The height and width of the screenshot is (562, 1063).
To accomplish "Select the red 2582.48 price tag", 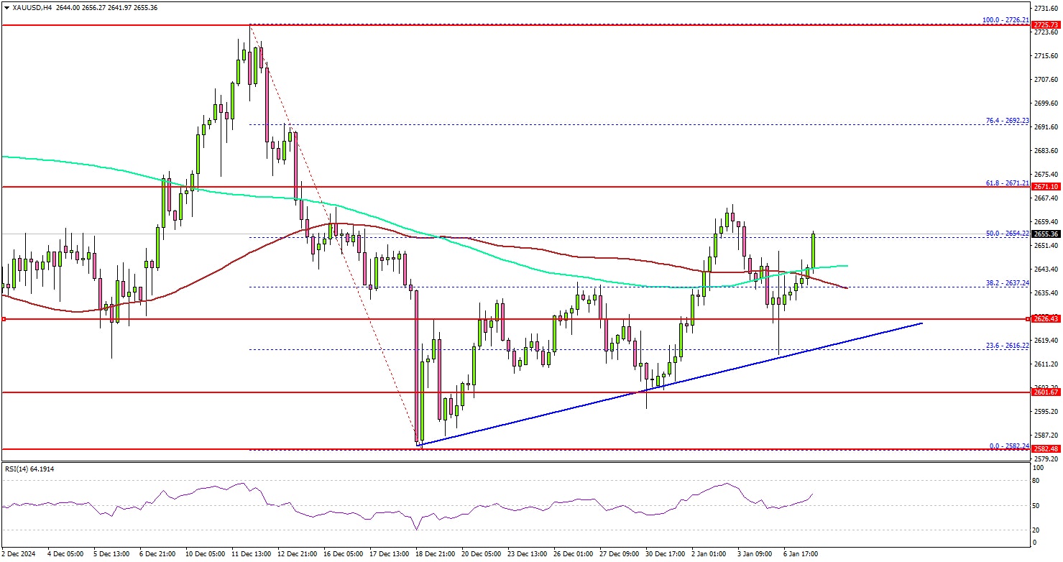I will click(x=1046, y=449).
